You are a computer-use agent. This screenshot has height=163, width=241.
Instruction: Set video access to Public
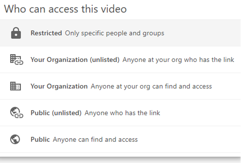(x=120, y=139)
